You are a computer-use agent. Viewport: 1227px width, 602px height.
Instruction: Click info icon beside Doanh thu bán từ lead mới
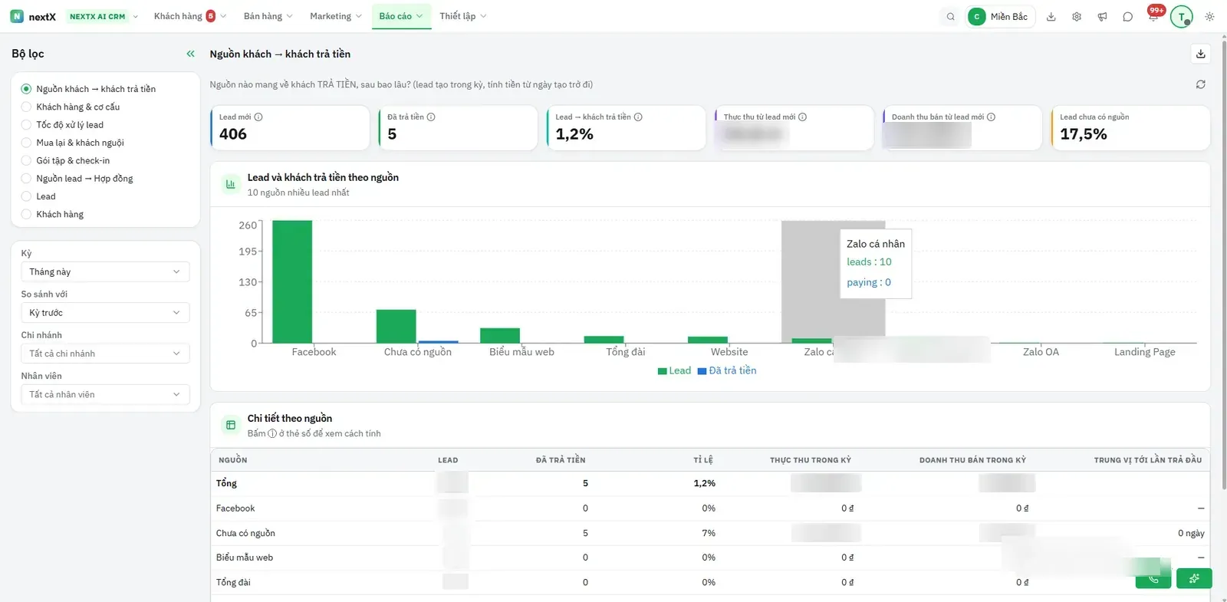click(x=991, y=117)
